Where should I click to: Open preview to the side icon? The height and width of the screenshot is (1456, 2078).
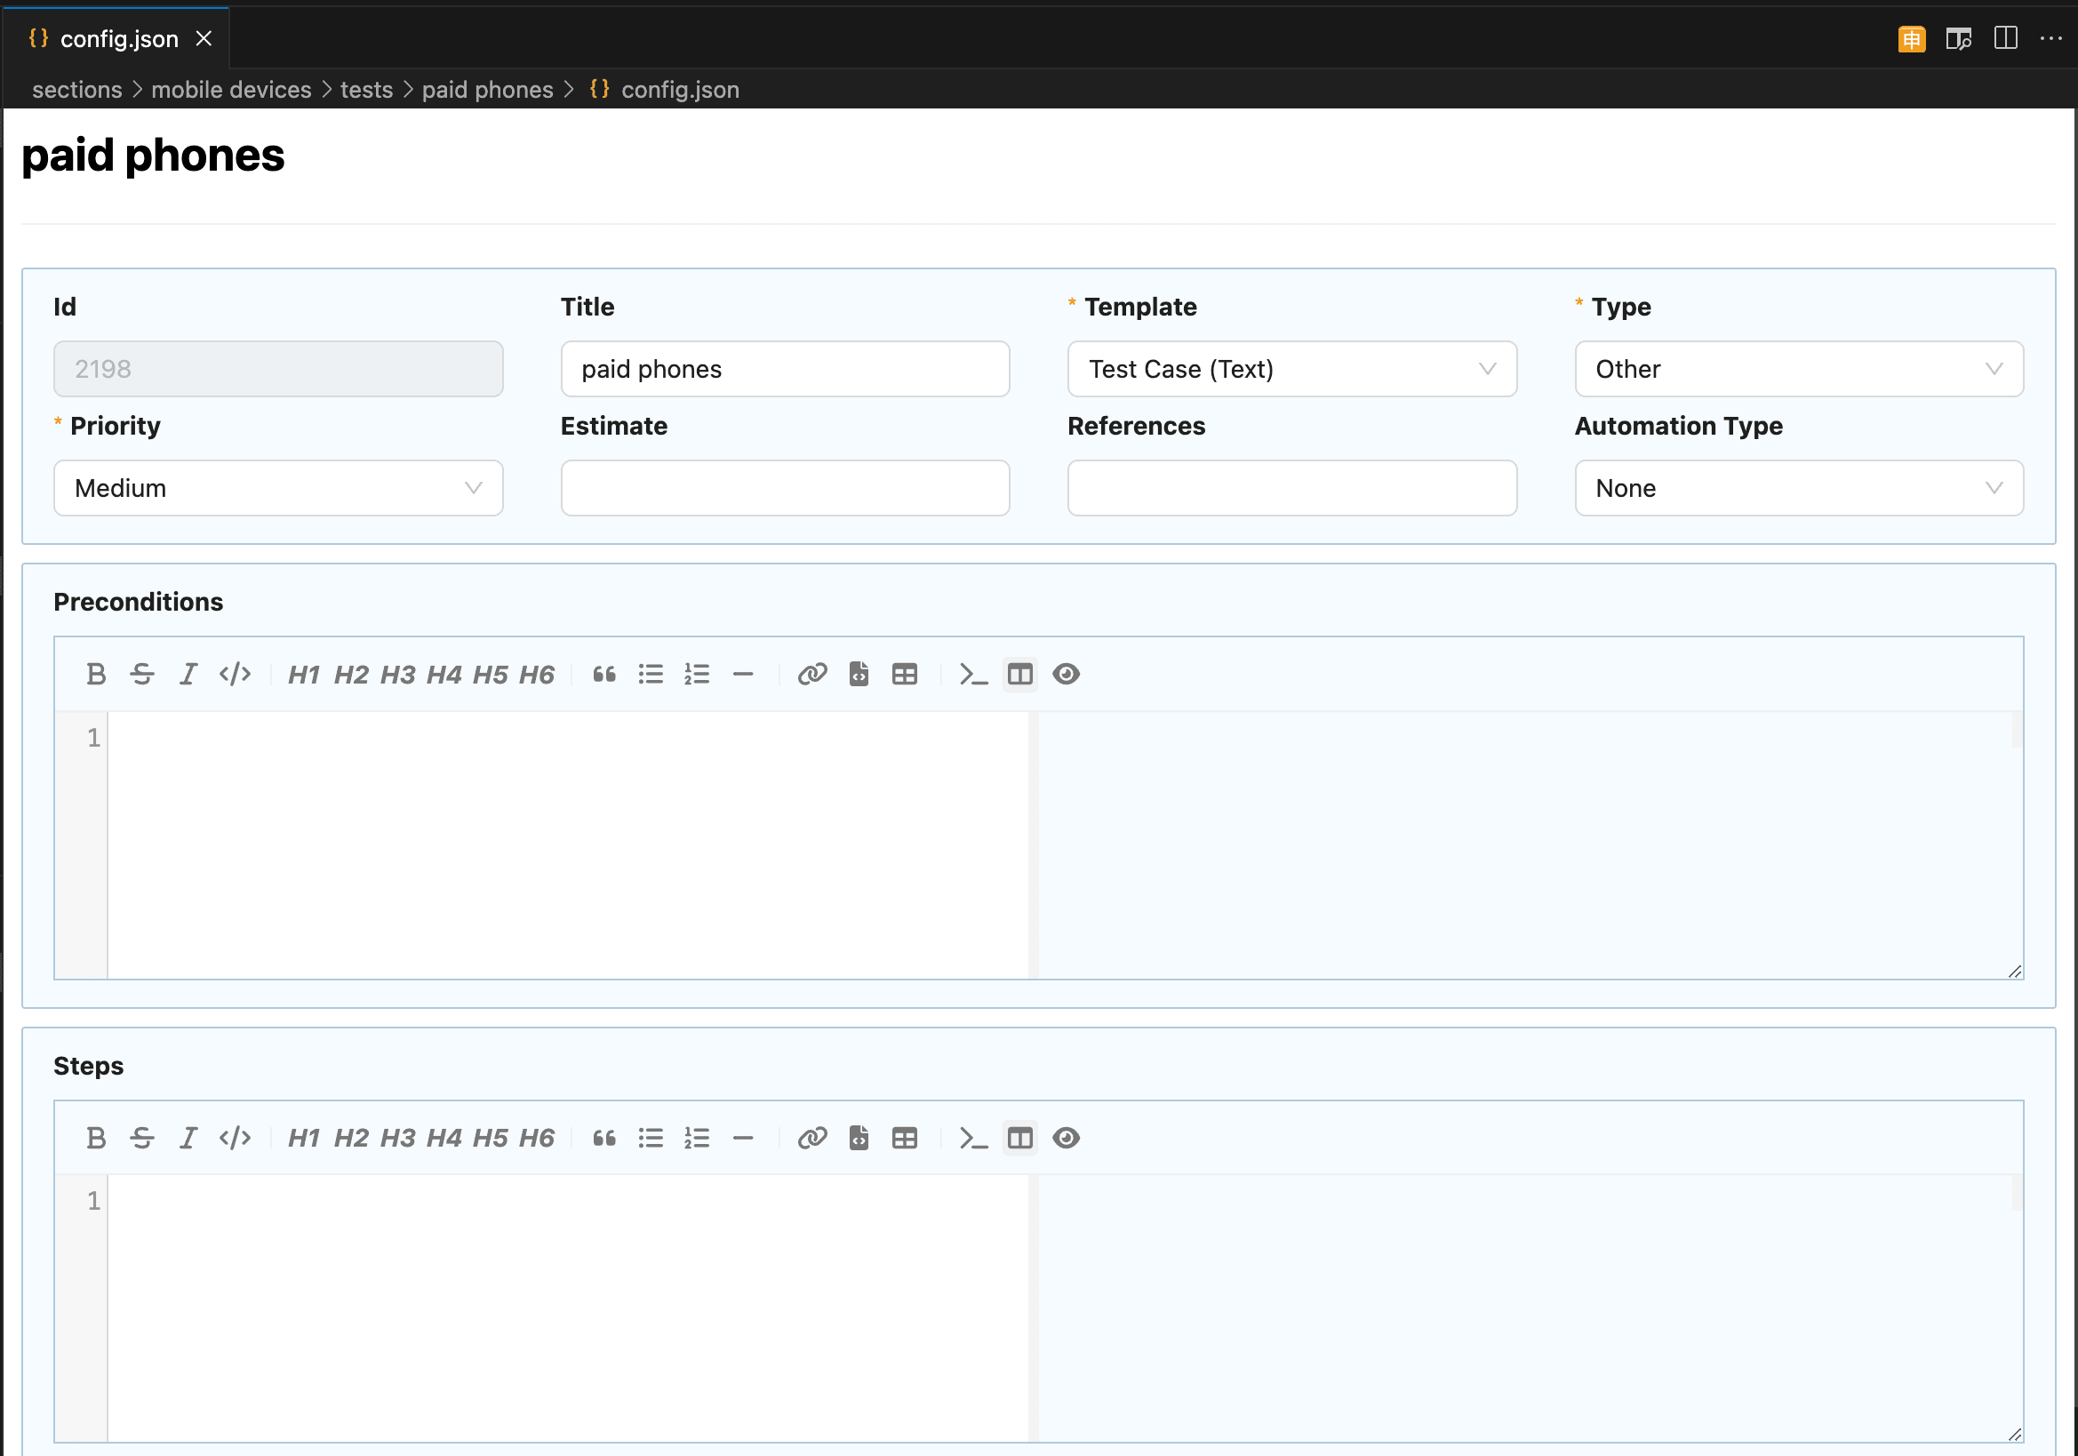1959,39
